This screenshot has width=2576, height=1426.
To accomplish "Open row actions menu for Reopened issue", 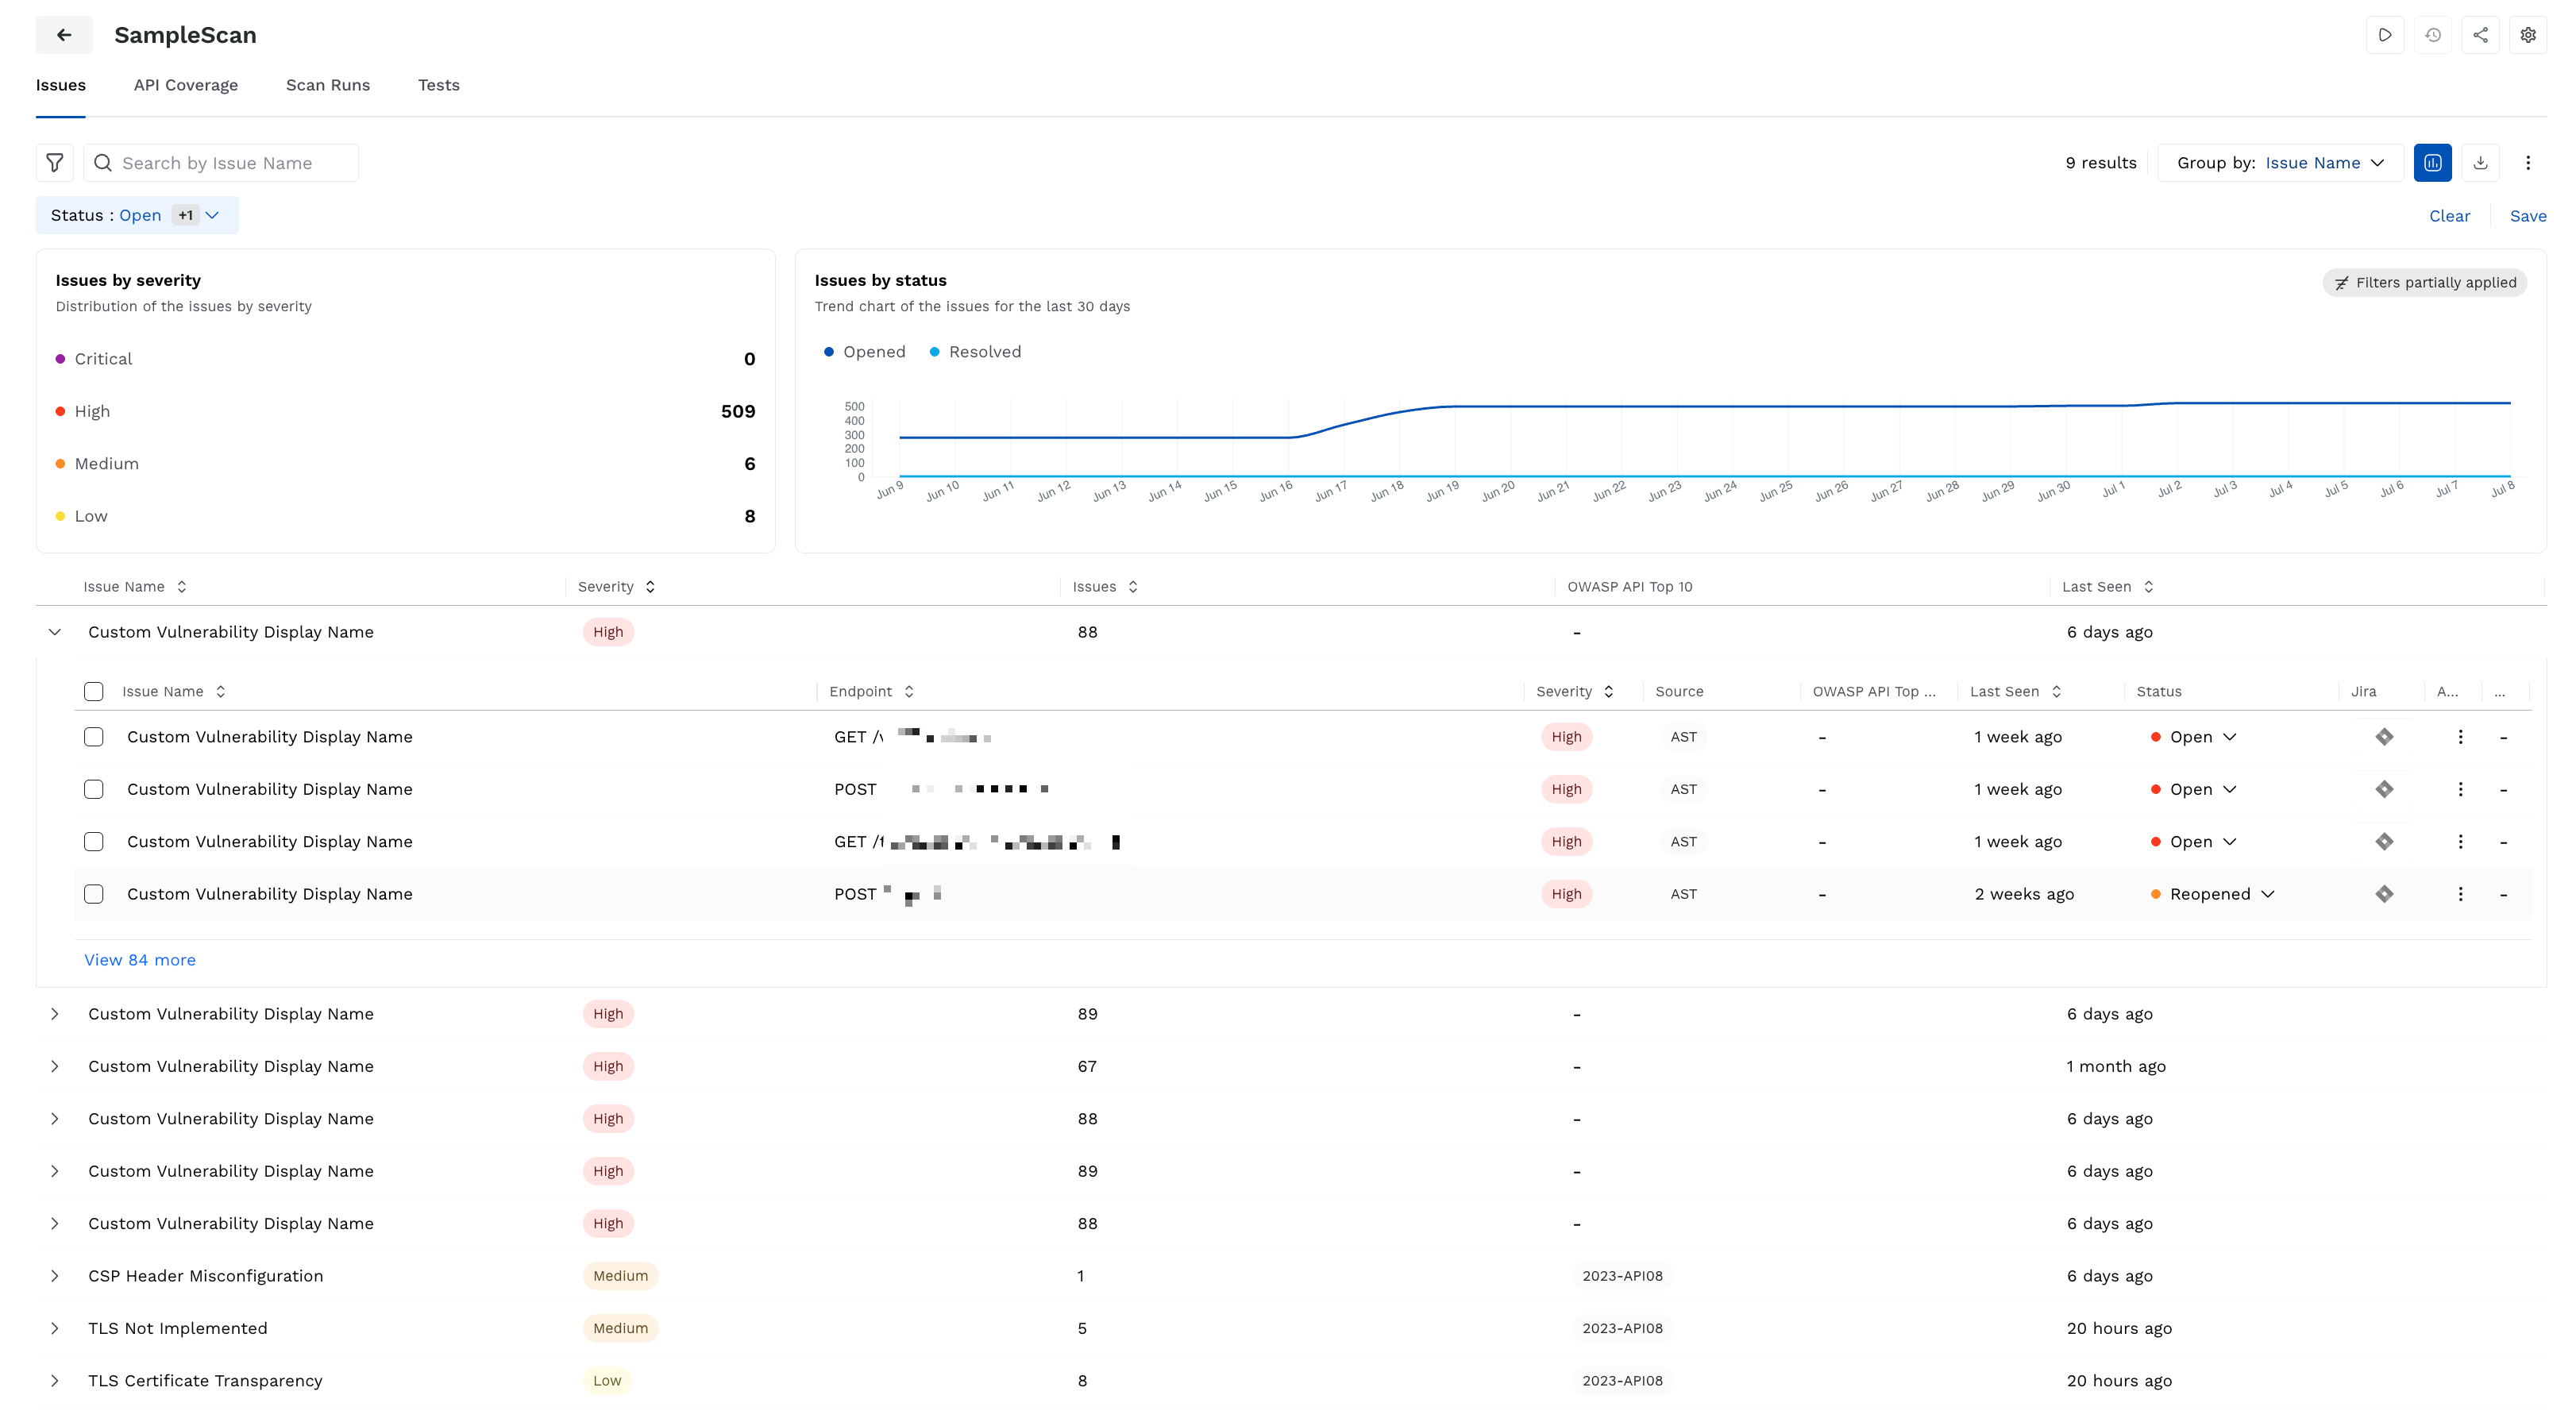I will tap(2460, 894).
